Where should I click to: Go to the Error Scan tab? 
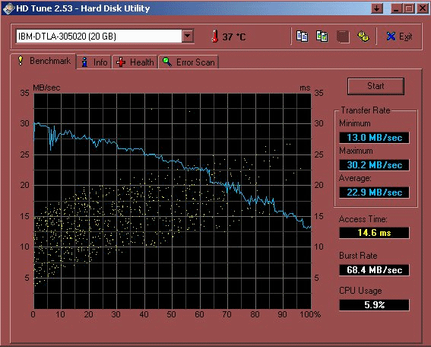[x=189, y=62]
